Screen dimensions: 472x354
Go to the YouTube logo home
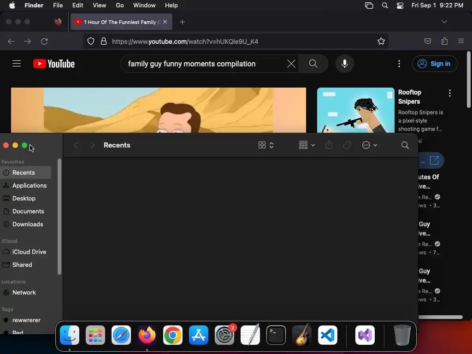click(x=54, y=64)
